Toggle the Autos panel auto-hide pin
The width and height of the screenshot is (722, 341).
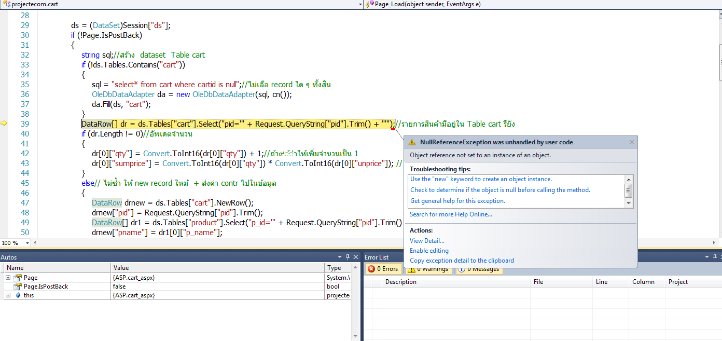[x=348, y=257]
